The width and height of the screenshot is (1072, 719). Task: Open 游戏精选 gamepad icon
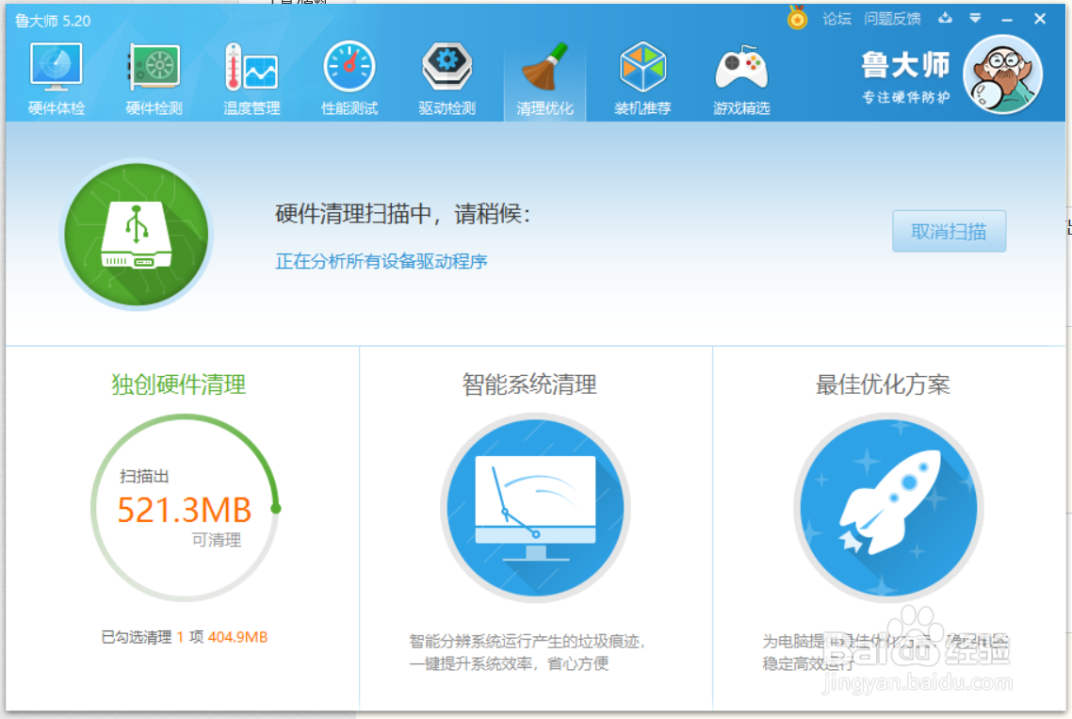pos(741,79)
